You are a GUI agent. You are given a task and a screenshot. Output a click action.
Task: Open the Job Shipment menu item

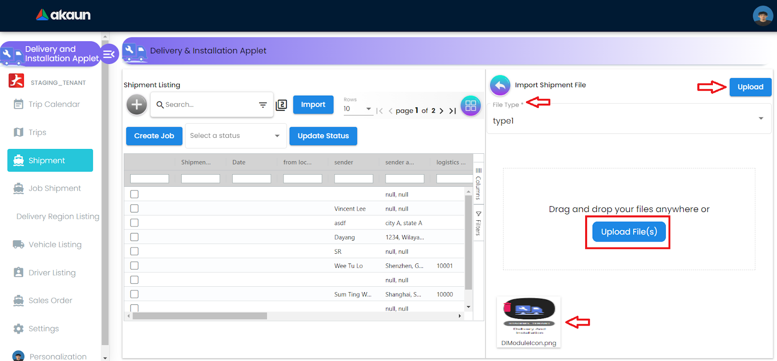click(54, 188)
